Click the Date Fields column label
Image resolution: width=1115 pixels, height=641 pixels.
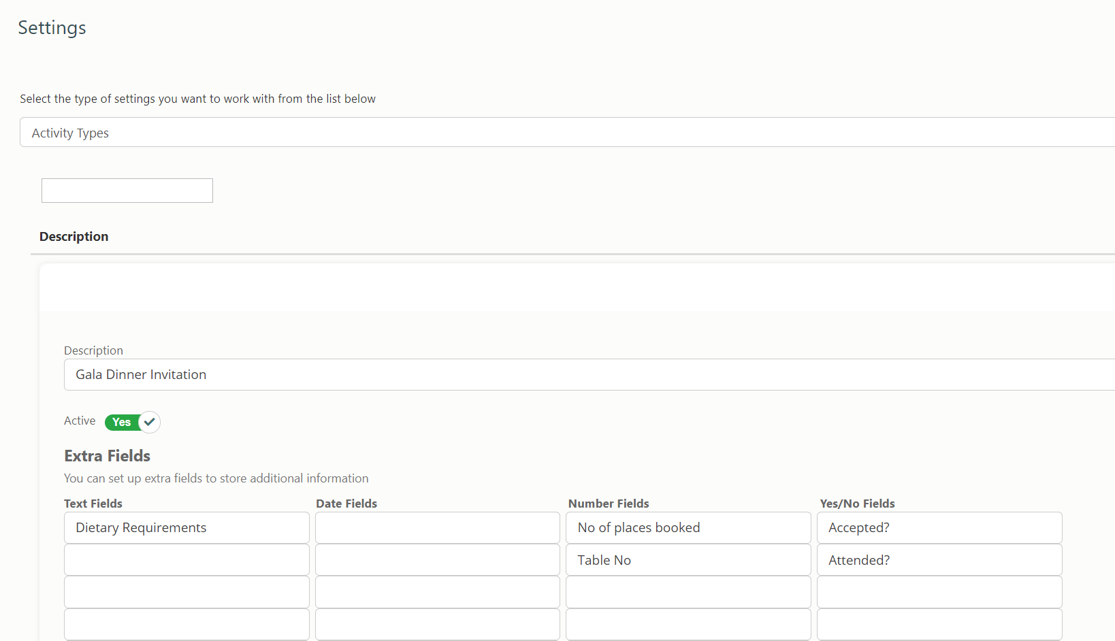coord(346,504)
